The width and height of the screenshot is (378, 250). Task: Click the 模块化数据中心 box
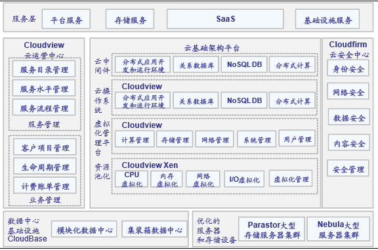(x=84, y=229)
